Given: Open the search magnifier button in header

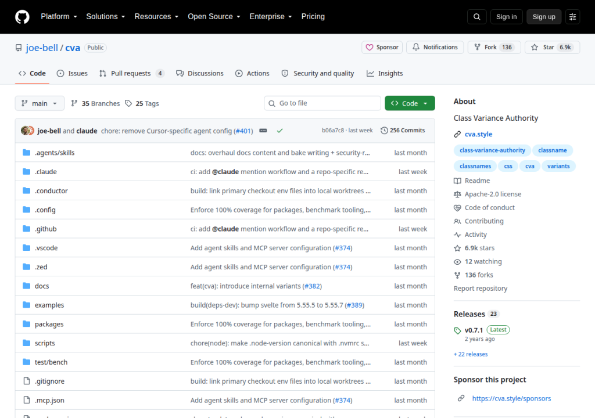Looking at the screenshot, I should (x=477, y=17).
